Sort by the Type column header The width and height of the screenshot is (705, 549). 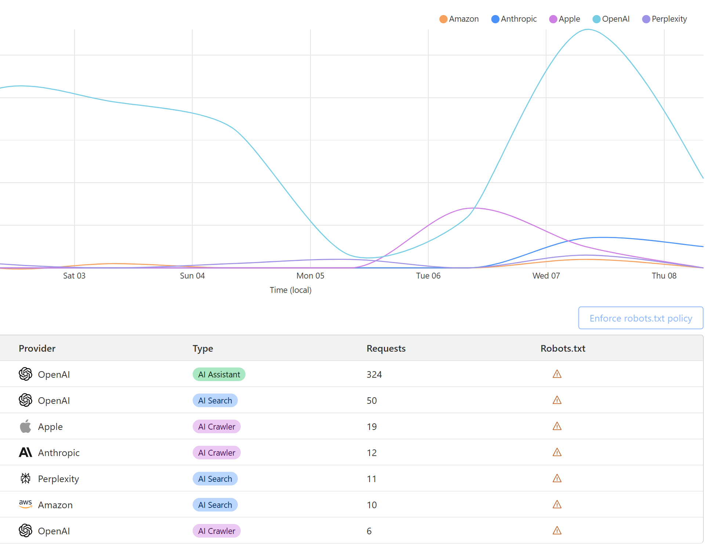pyautogui.click(x=203, y=348)
